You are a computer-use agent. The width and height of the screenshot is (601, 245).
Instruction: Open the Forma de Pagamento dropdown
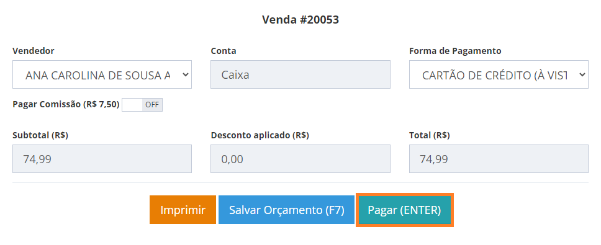point(499,74)
